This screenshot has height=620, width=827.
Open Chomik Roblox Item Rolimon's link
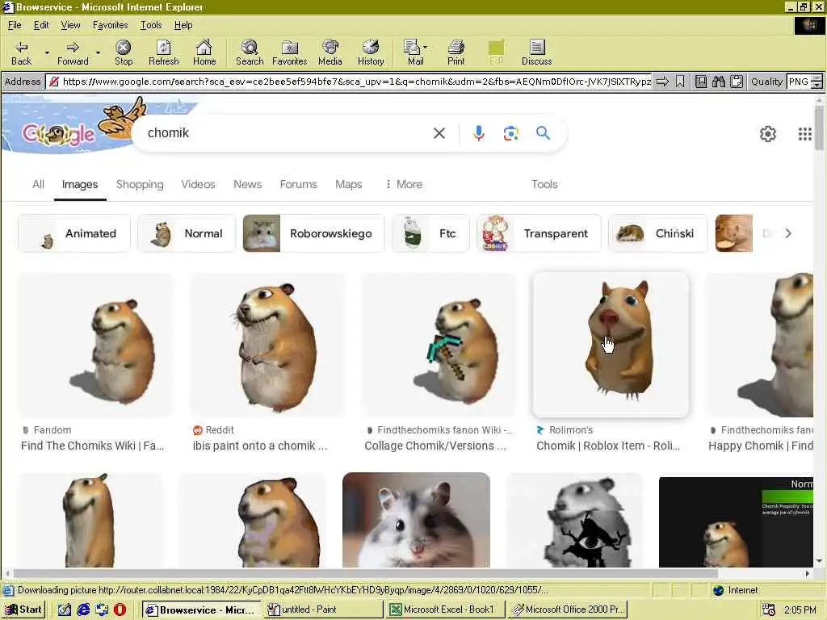click(608, 446)
